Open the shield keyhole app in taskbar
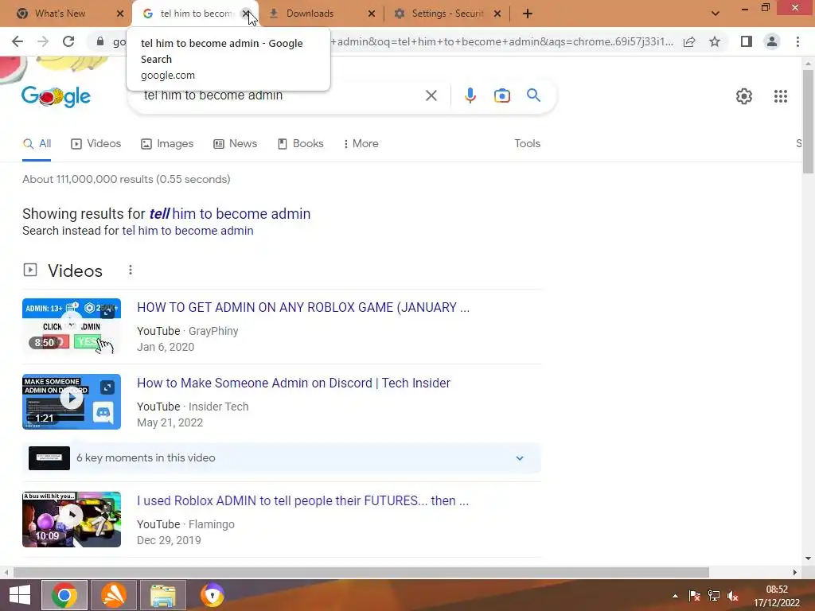 tap(212, 595)
